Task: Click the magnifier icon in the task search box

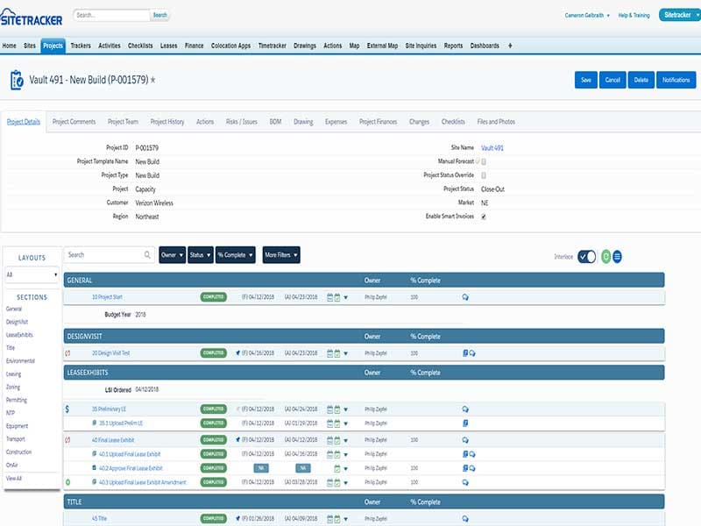Action: 145,254
